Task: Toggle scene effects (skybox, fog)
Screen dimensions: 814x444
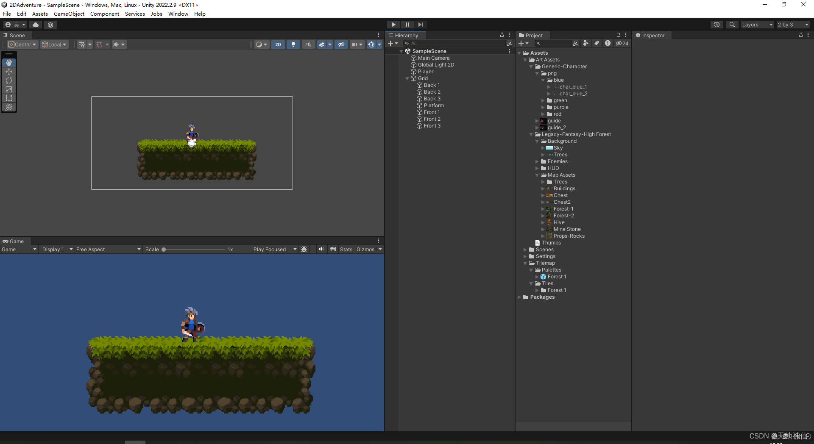Action: (x=322, y=44)
